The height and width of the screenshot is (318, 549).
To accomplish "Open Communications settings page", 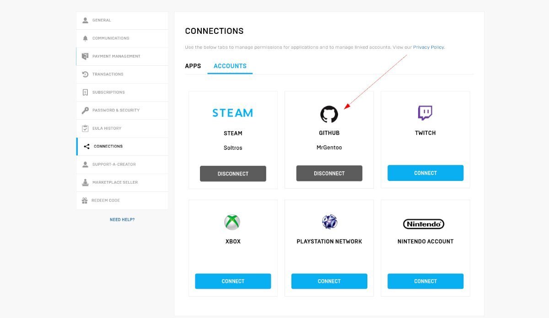I will [122, 38].
